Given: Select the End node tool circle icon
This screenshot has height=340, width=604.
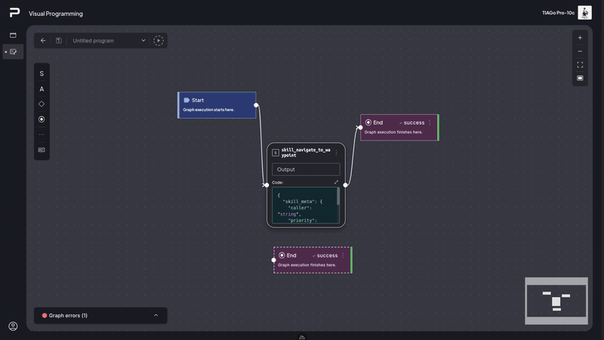Looking at the screenshot, I should [42, 119].
